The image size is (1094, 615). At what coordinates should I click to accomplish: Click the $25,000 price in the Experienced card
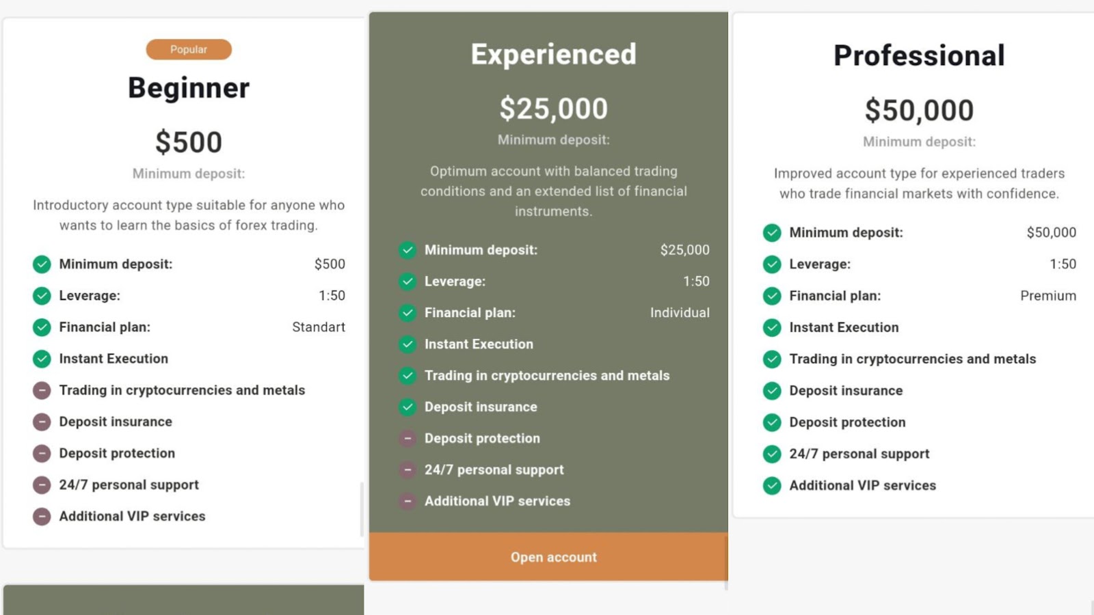[553, 109]
